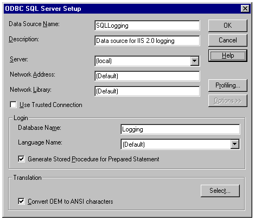The image size is (255, 220).
Task: Uncheck Generate Stored Procedure for Prepared Statement
Action: 21,159
